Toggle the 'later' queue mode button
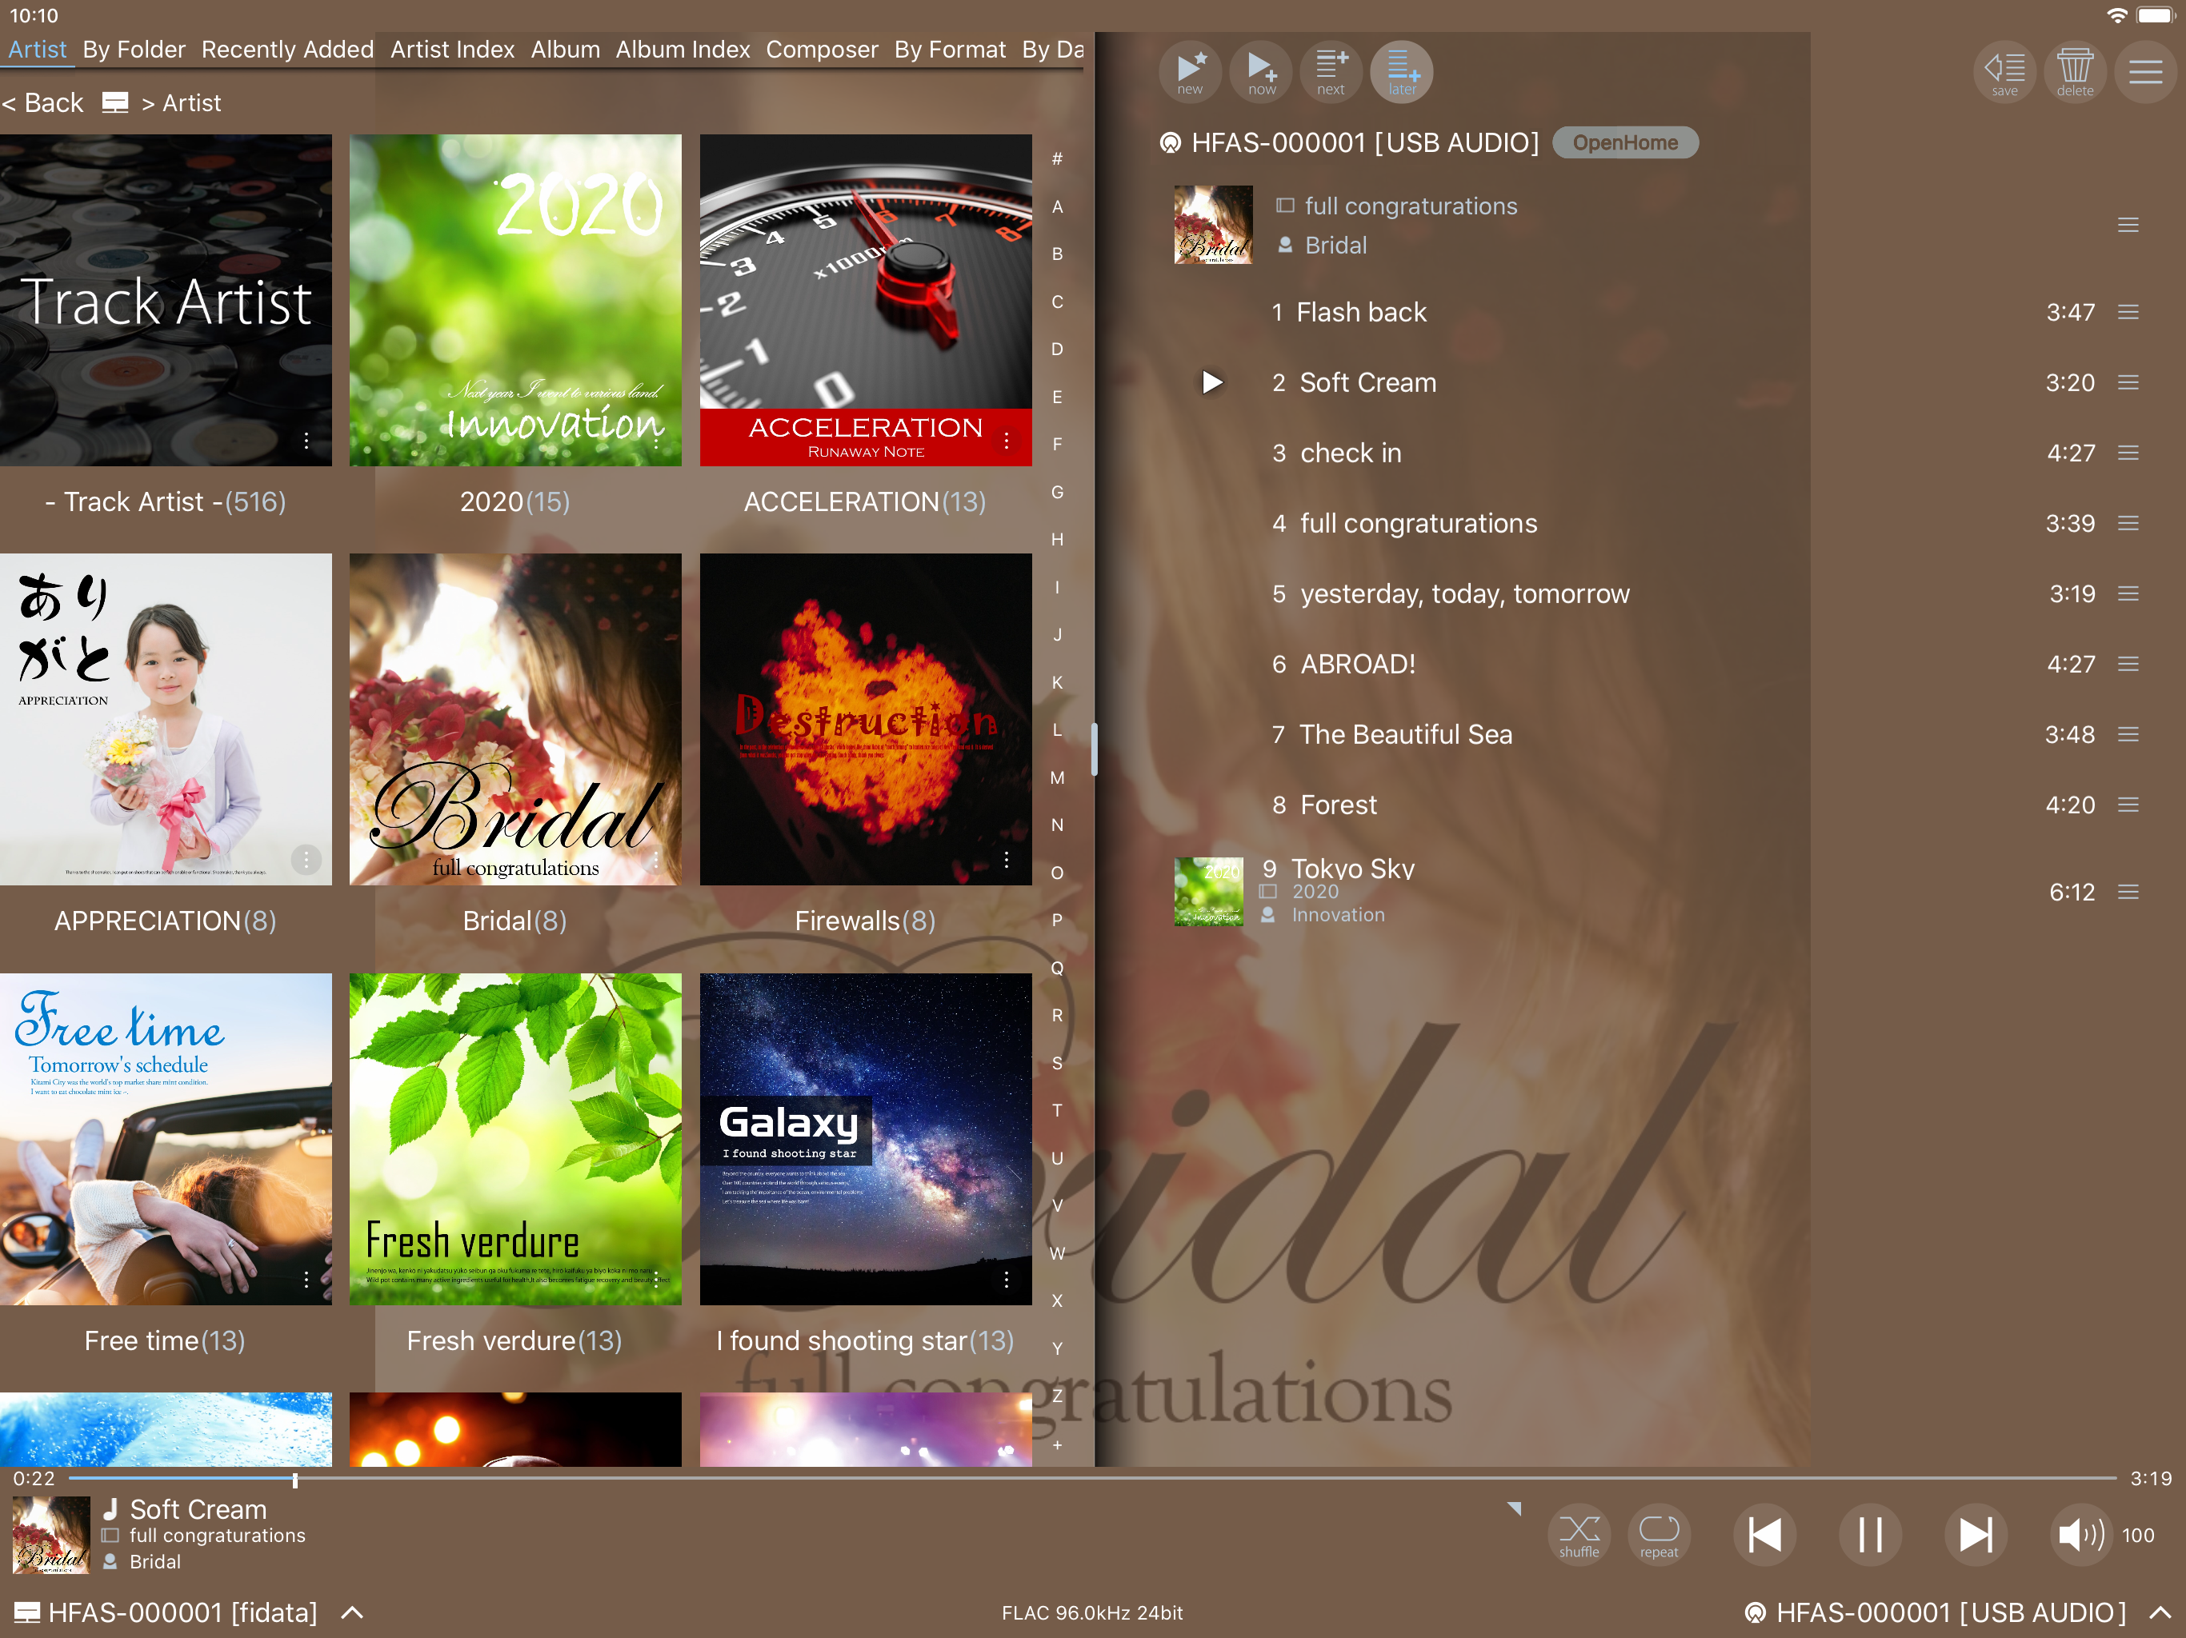 coord(1401,71)
